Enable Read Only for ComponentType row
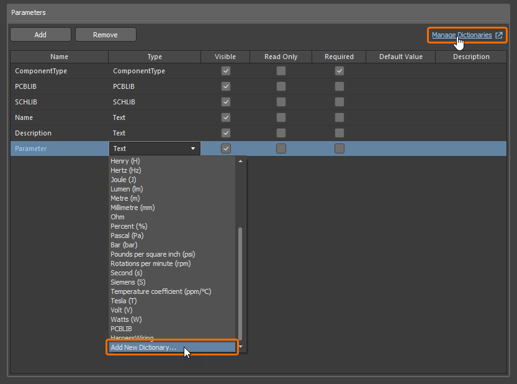 [281, 71]
